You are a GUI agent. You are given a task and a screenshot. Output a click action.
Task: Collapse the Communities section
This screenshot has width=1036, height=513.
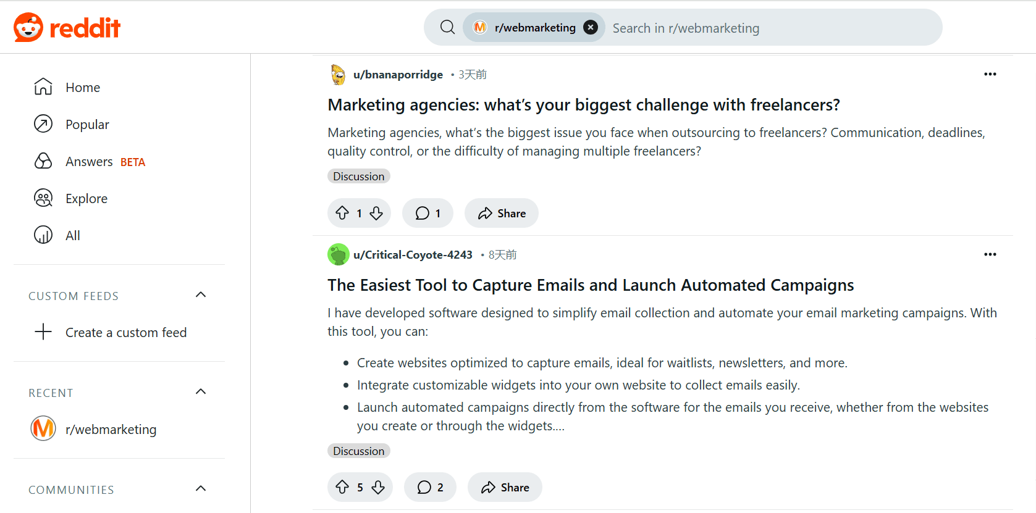click(x=201, y=489)
